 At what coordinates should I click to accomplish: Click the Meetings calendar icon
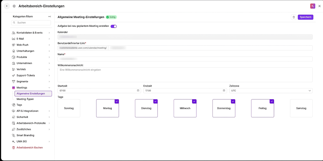click(x=14, y=88)
